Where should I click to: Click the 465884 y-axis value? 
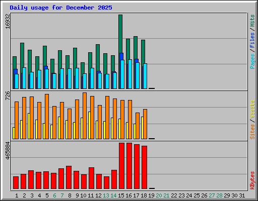tap(8, 150)
